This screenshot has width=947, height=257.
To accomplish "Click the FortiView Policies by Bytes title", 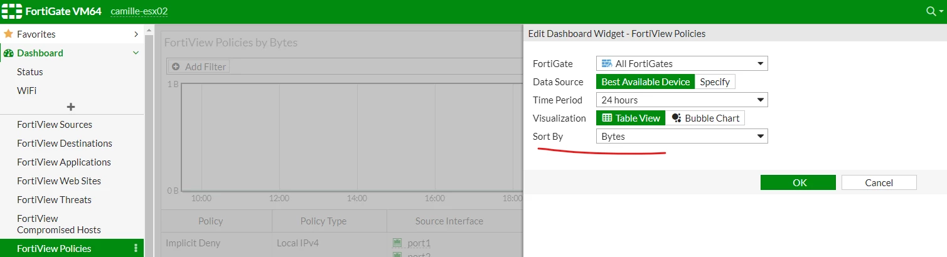I will 230,43.
